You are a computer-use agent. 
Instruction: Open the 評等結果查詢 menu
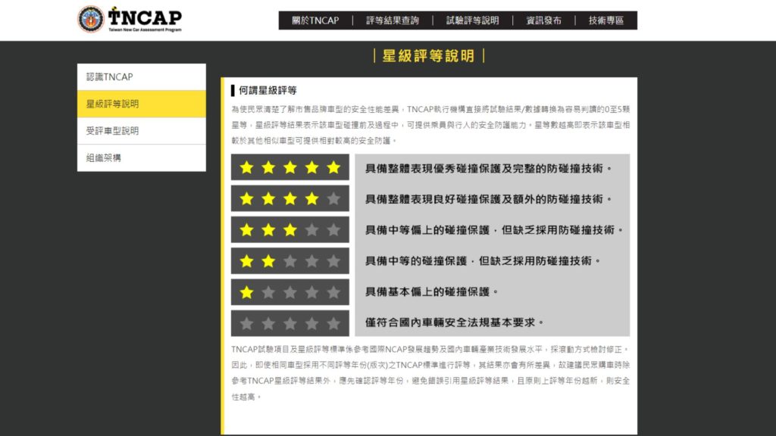pyautogui.click(x=393, y=20)
